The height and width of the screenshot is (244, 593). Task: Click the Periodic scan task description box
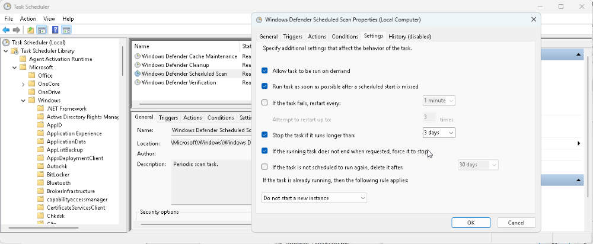click(212, 182)
